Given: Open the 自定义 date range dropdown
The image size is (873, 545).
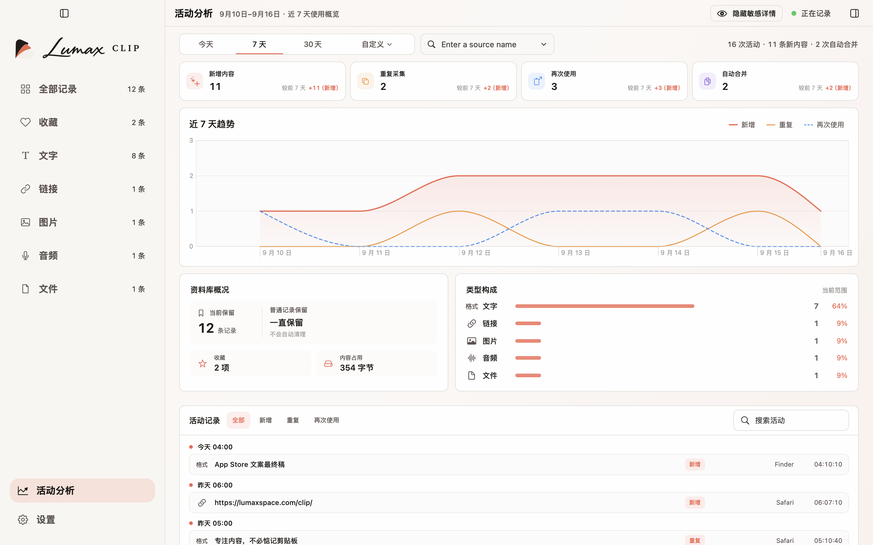Looking at the screenshot, I should coord(376,44).
